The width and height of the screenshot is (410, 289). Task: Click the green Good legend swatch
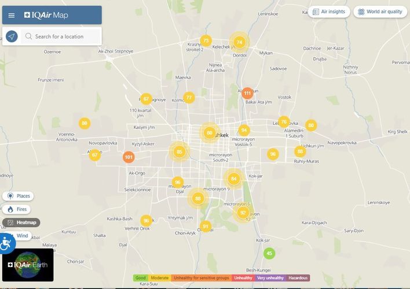click(141, 278)
